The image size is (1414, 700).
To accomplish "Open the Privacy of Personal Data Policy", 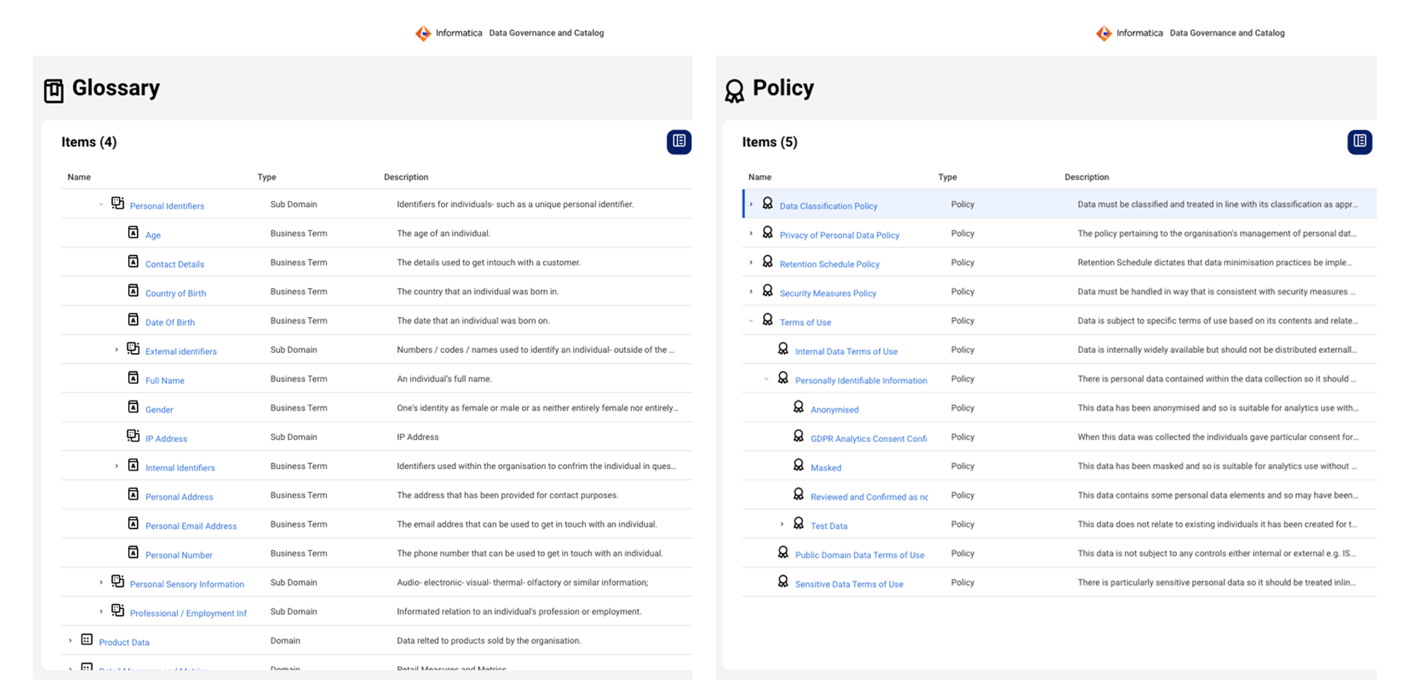I will point(839,235).
